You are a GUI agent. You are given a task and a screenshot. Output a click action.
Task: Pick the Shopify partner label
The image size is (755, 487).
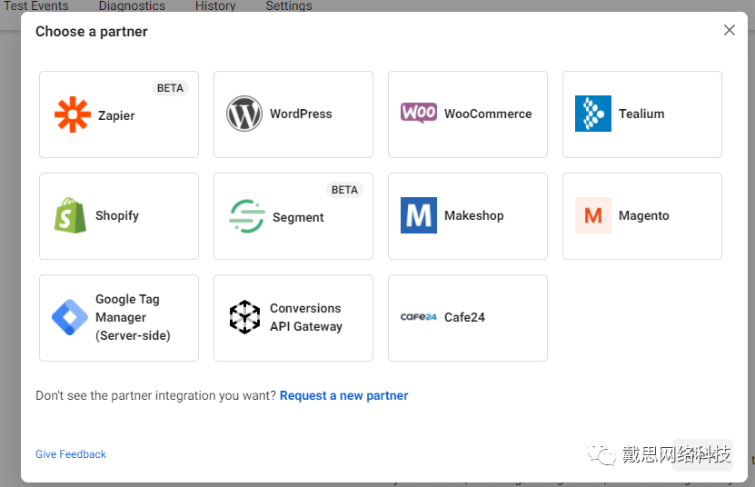(x=117, y=216)
